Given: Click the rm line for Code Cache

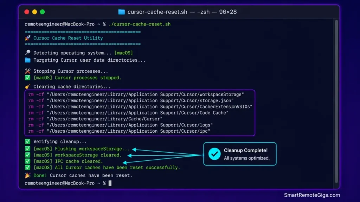Looking at the screenshot, I should pos(128,113).
